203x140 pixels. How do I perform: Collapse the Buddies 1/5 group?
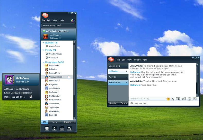pos(43,43)
